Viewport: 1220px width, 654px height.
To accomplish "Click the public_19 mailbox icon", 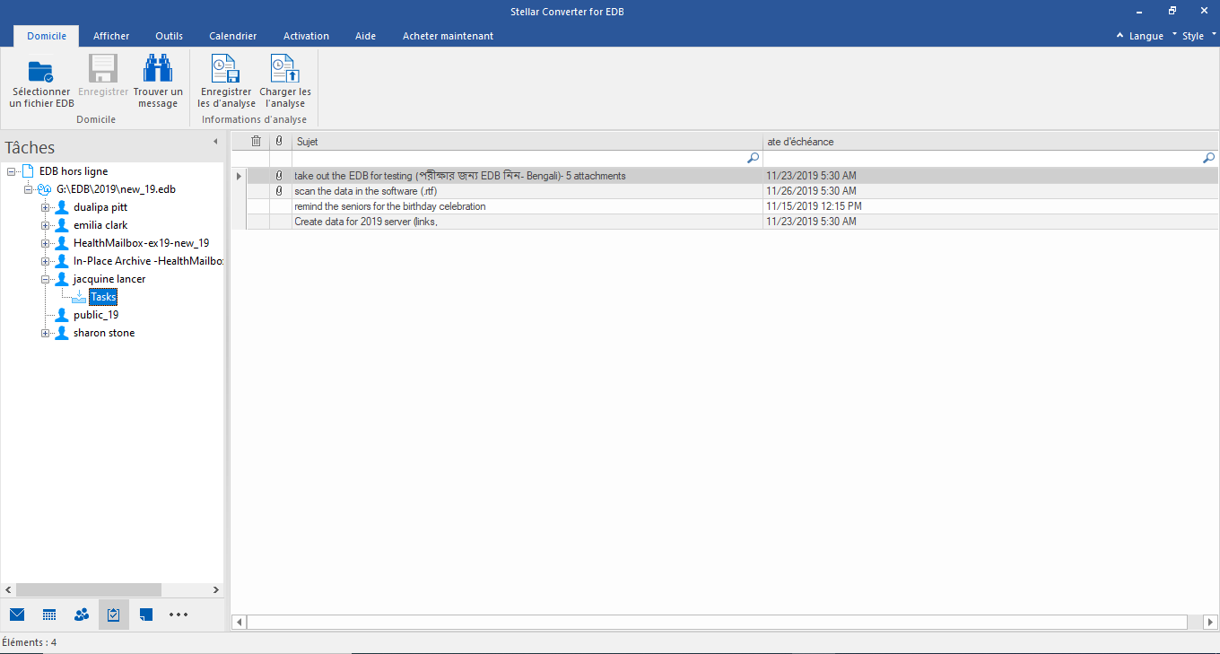I will point(62,315).
